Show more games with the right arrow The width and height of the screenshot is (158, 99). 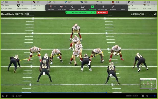click(x=155, y=6)
